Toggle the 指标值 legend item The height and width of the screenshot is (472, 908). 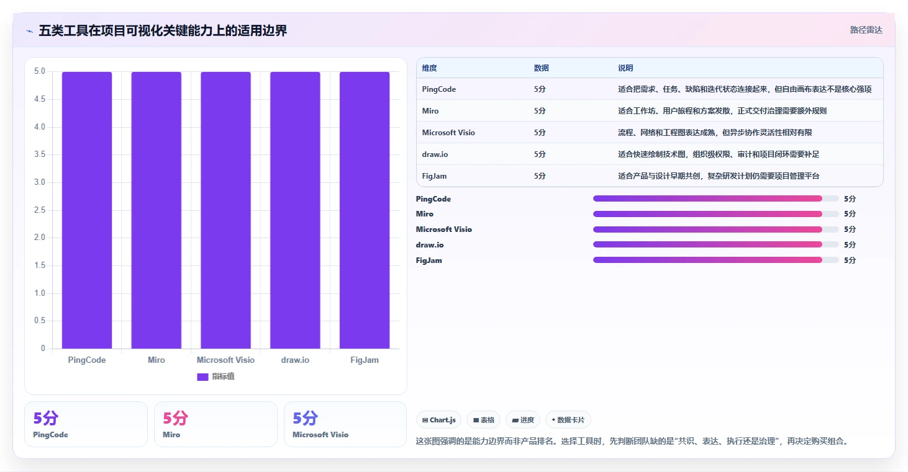coord(216,376)
